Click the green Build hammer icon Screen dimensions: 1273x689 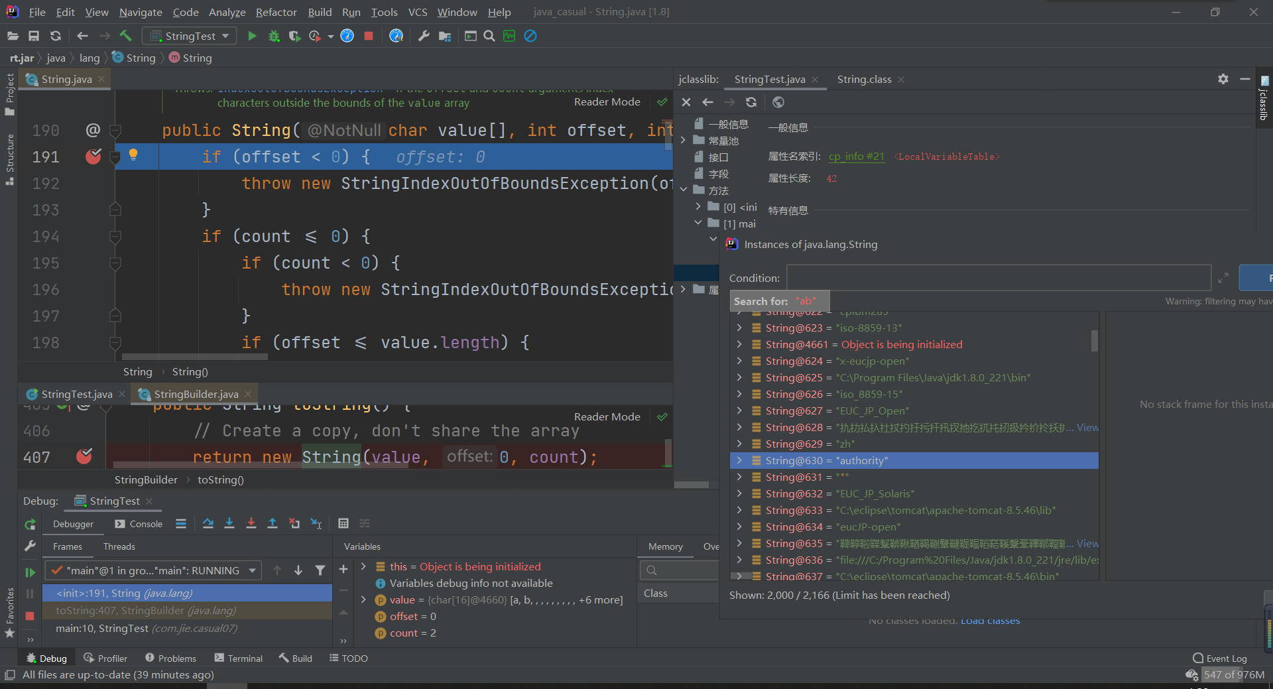[x=126, y=36]
